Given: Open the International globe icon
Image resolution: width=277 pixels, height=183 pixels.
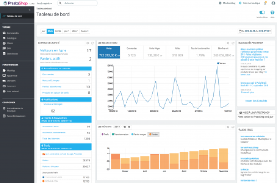Looking at the screenshot, I should [4, 91].
